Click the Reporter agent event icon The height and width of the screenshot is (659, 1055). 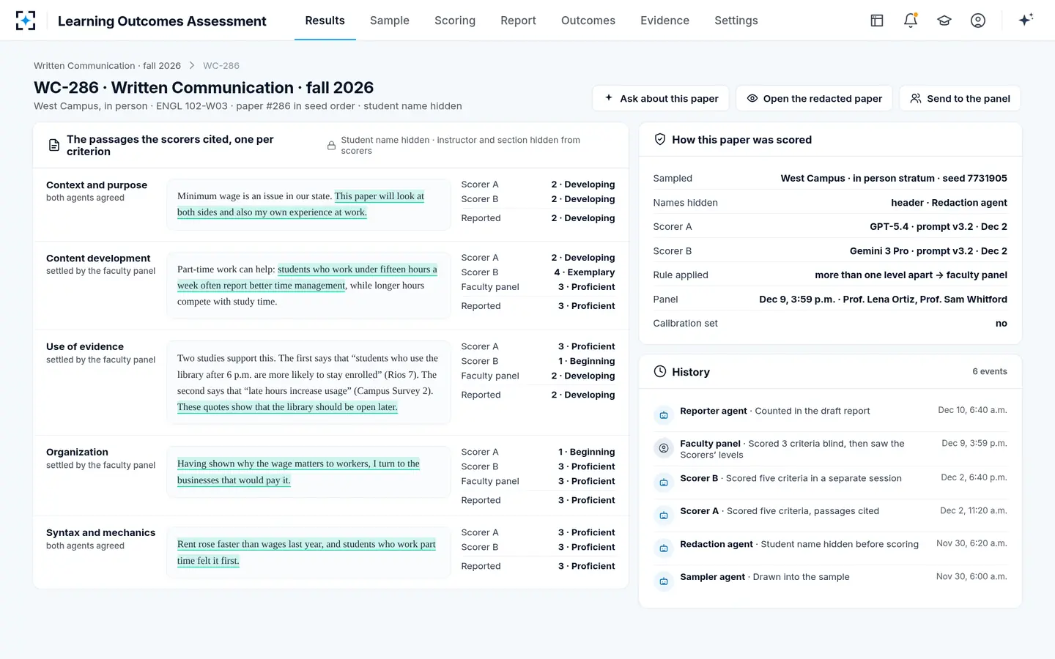[x=664, y=415]
